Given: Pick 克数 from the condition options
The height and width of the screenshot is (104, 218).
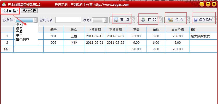Looking at the screenshot, I should pos(19,32).
